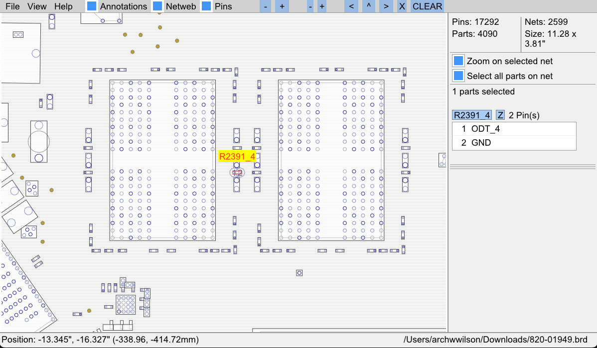Image resolution: width=597 pixels, height=348 pixels.
Task: Click the 820-01949.brd file path in status bar
Action: click(495, 339)
